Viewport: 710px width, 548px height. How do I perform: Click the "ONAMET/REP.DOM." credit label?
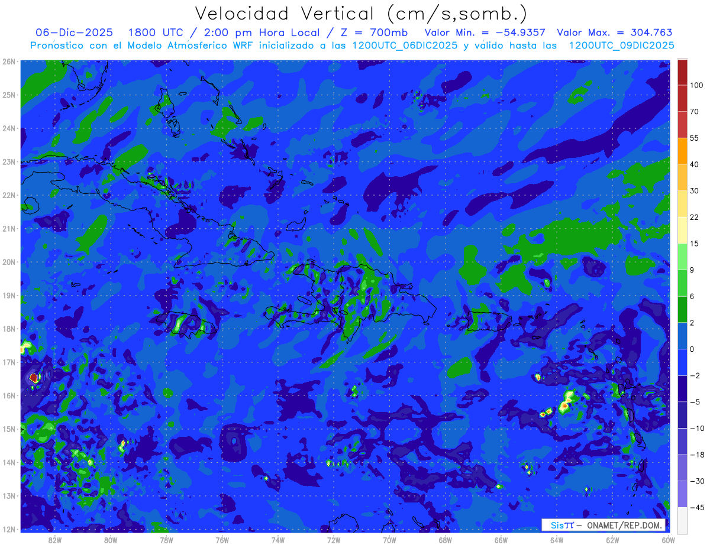pos(626,525)
